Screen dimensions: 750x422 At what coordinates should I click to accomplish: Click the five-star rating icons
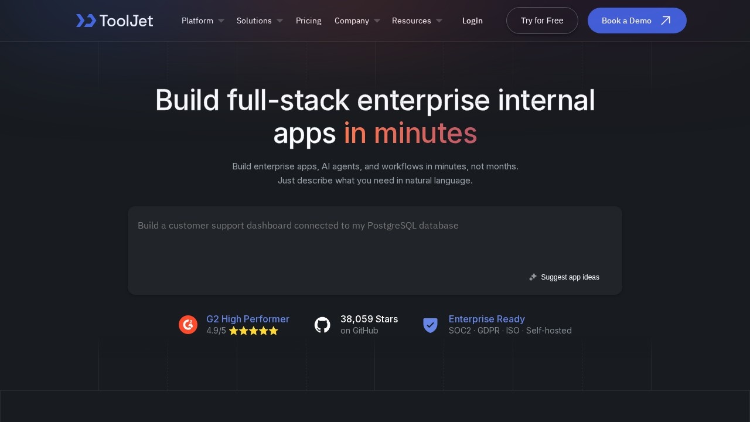[254, 331]
